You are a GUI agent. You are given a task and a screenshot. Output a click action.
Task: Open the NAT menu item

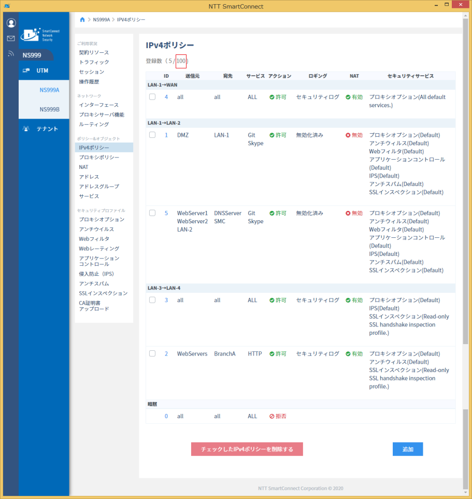84,167
